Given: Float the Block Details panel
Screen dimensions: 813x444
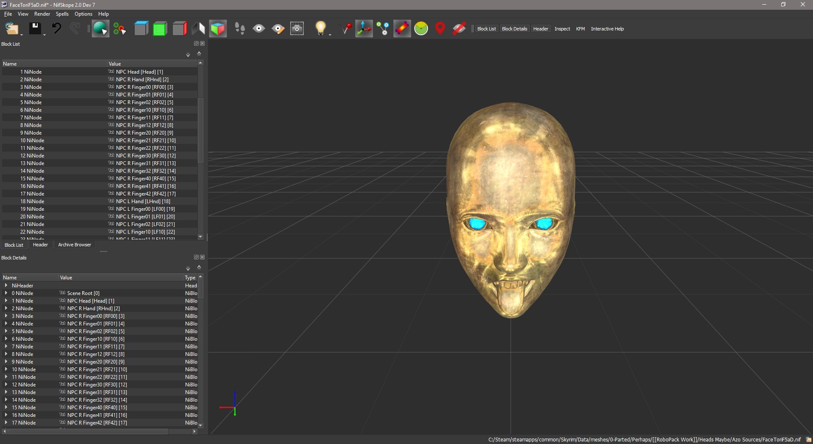Looking at the screenshot, I should click(x=196, y=257).
